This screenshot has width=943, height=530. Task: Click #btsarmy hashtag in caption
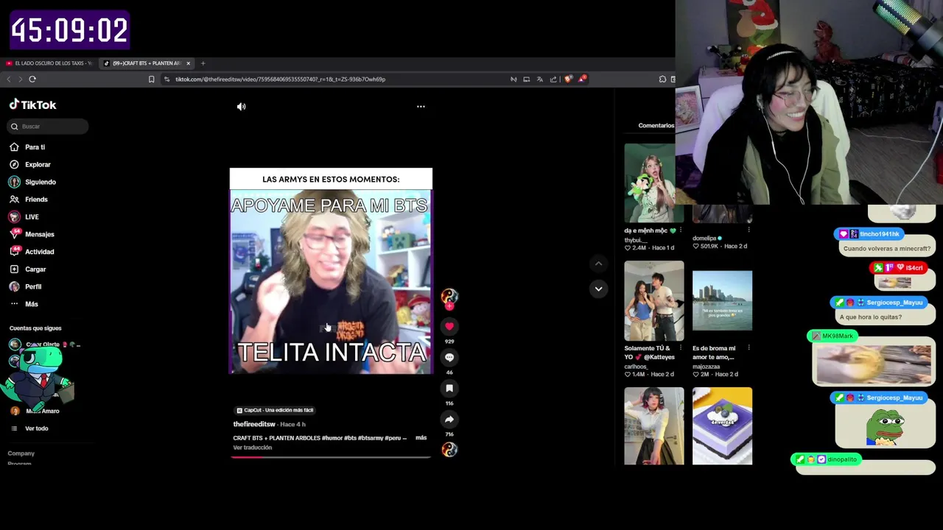tap(370, 438)
